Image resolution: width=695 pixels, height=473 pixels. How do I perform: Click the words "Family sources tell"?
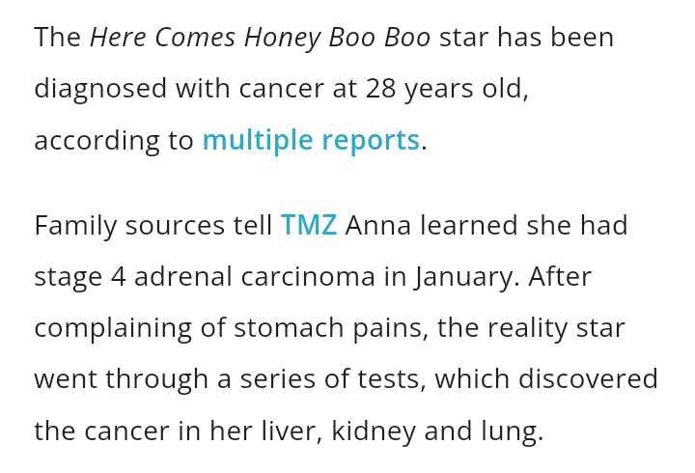pos(153,226)
